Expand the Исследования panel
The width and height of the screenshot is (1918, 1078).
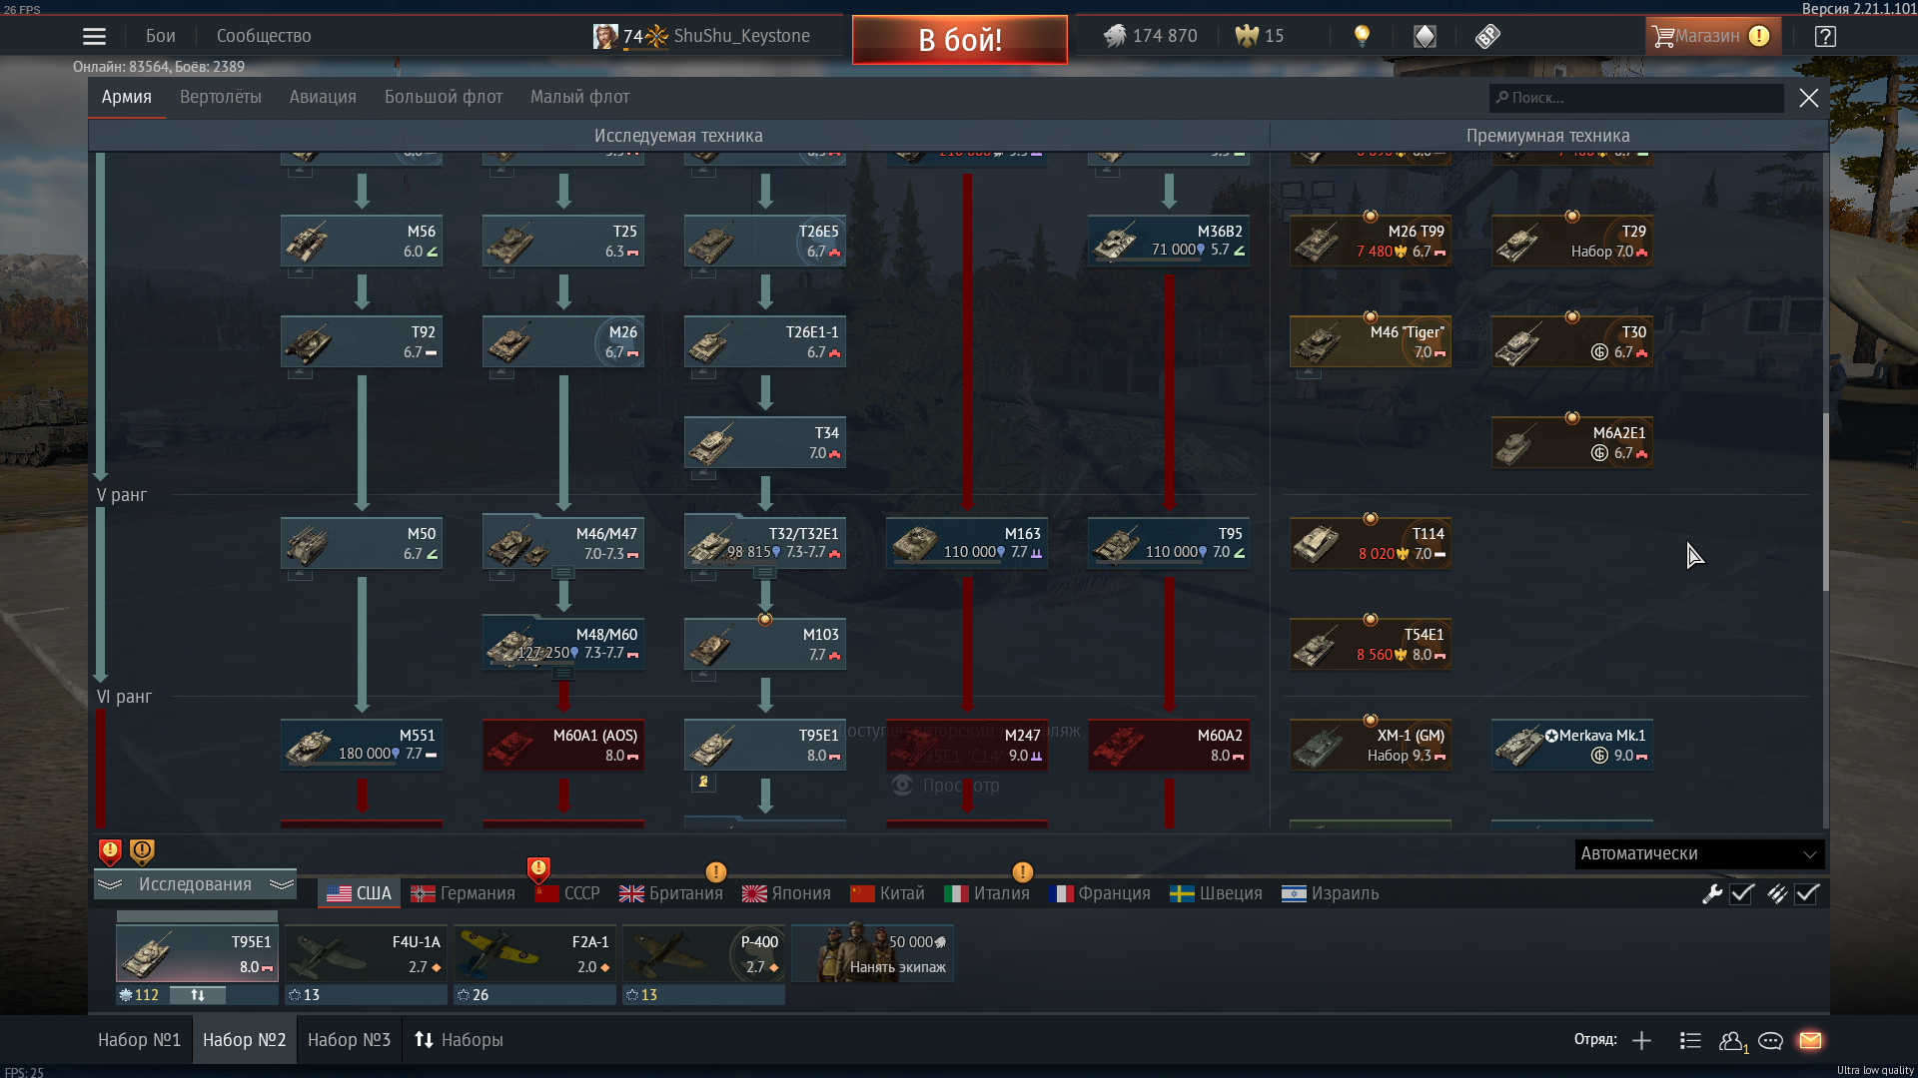click(x=196, y=884)
